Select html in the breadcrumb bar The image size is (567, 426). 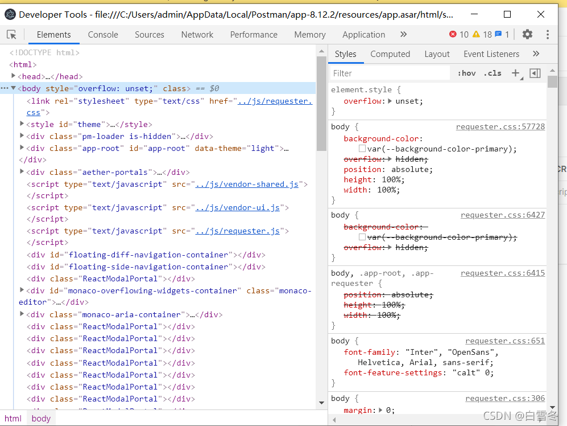(x=13, y=419)
